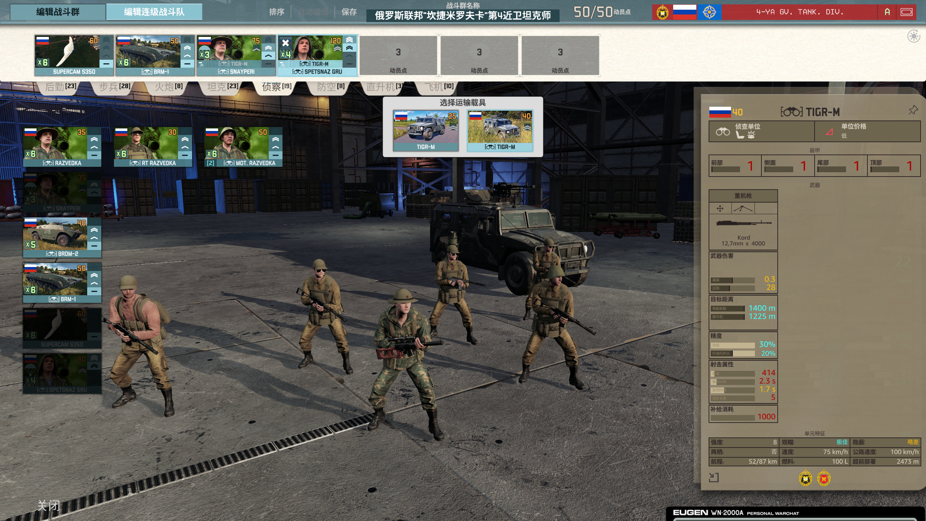Viewport: 926px width, 521px height.
Task: Set list BRM-1 card to single chevron veterancy
Action: pos(94,283)
